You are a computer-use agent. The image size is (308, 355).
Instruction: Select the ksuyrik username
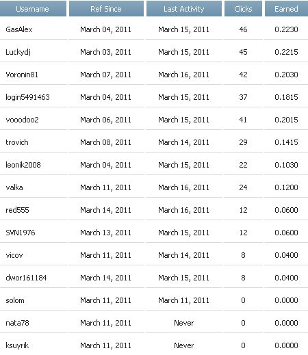[17, 345]
